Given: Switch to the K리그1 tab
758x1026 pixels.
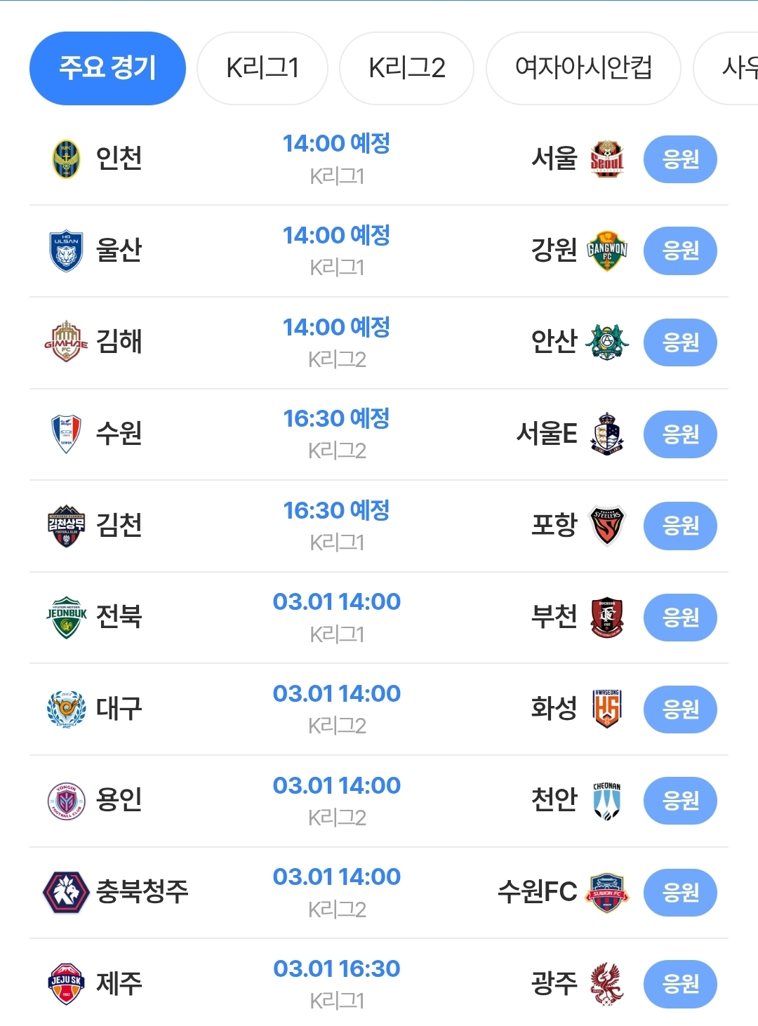Looking at the screenshot, I should (262, 68).
